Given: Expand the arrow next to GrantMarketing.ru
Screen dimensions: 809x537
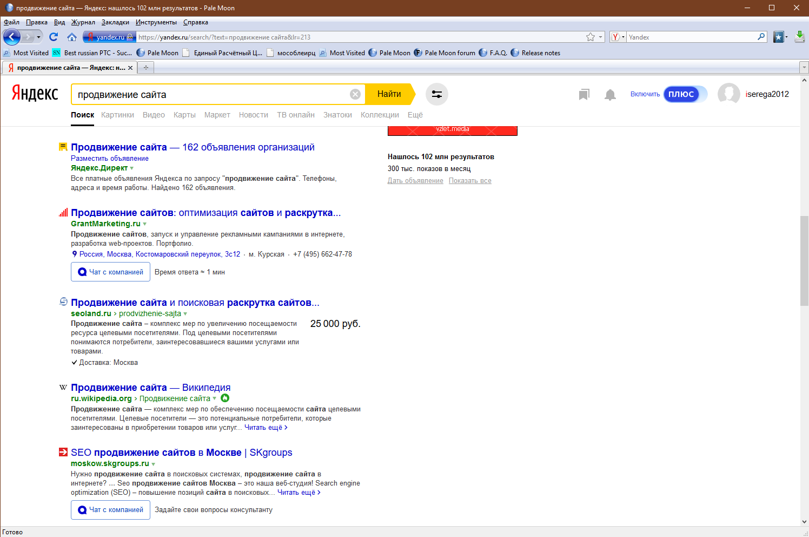Looking at the screenshot, I should (x=145, y=224).
